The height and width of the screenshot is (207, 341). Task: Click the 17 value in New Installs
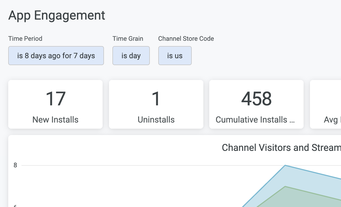(x=55, y=99)
